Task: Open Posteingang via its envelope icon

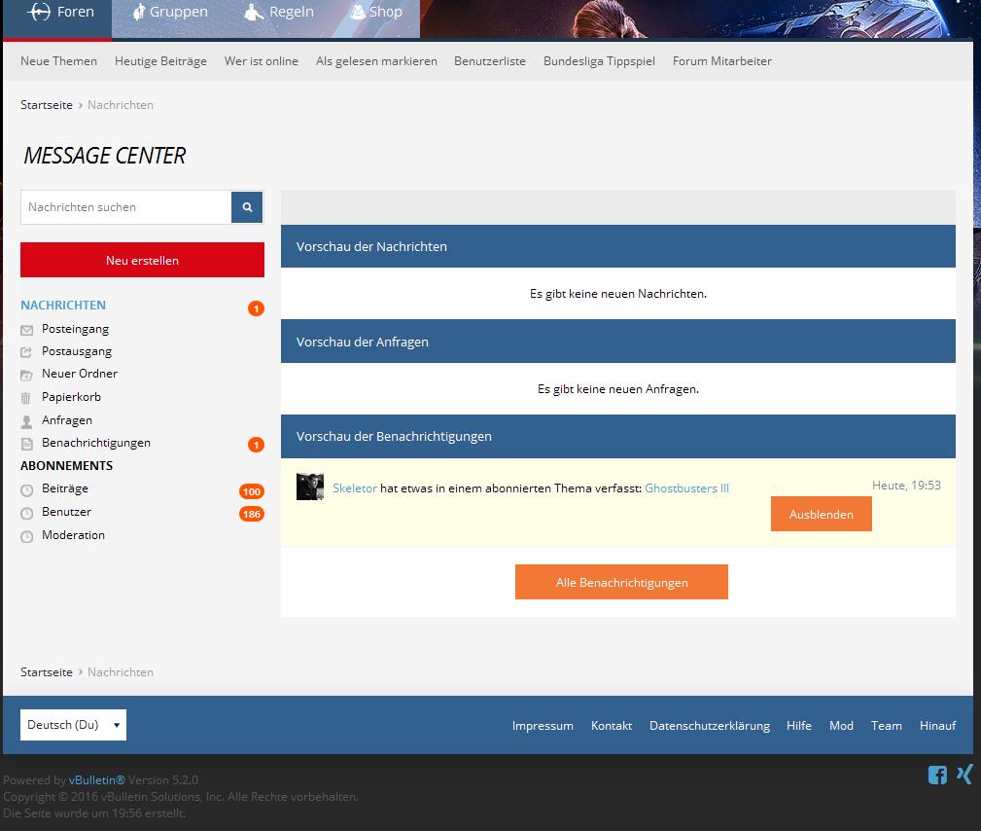Action: click(x=26, y=330)
